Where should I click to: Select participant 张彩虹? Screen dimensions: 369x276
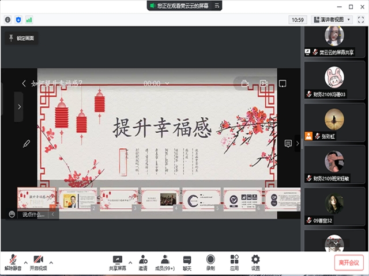pyautogui.click(x=334, y=122)
